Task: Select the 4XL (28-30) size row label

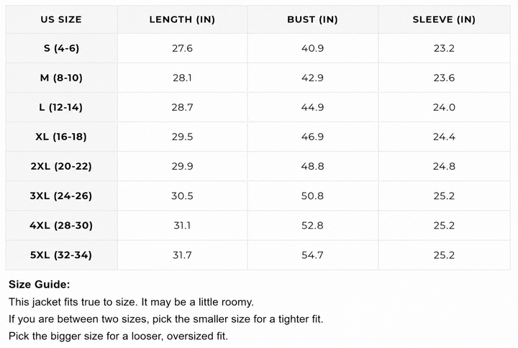Action: (x=61, y=226)
